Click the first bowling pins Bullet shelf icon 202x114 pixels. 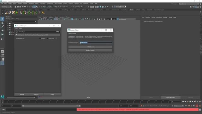click(x=6, y=13)
